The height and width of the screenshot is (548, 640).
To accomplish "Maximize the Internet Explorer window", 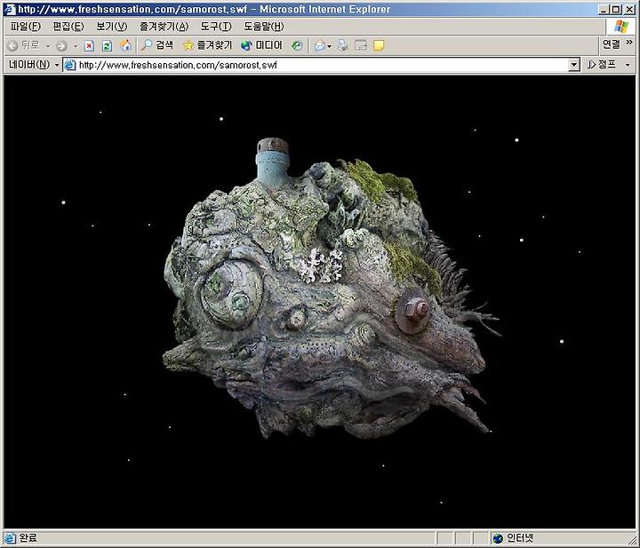I will [x=616, y=9].
